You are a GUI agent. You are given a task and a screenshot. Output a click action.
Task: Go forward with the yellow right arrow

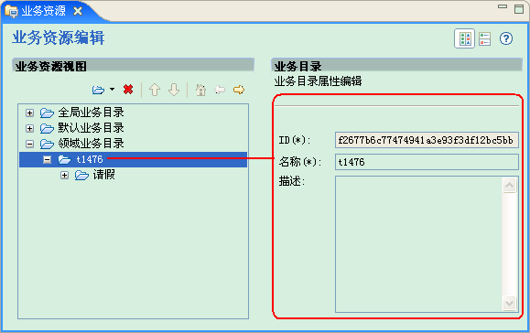coord(239,90)
